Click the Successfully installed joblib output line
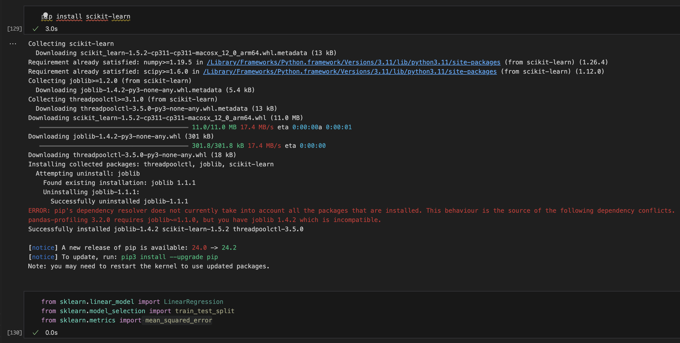Screen dimensions: 680x343 [x=165, y=229]
